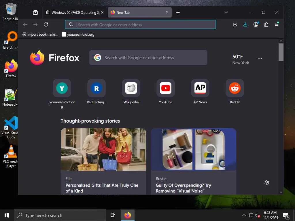Open the muted volume tray icon
The height and width of the screenshot is (221, 295).
coord(258,215)
